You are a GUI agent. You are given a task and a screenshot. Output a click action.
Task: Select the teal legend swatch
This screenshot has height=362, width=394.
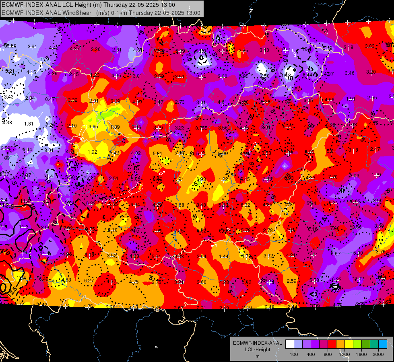374,344
